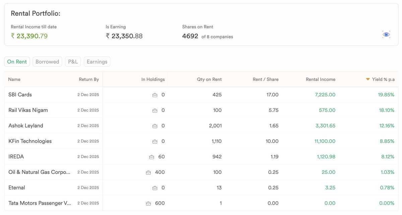Image resolution: width=402 pixels, height=215 pixels.
Task: Click Rail Vikas Nigam yield 18.10%
Action: pos(387,110)
